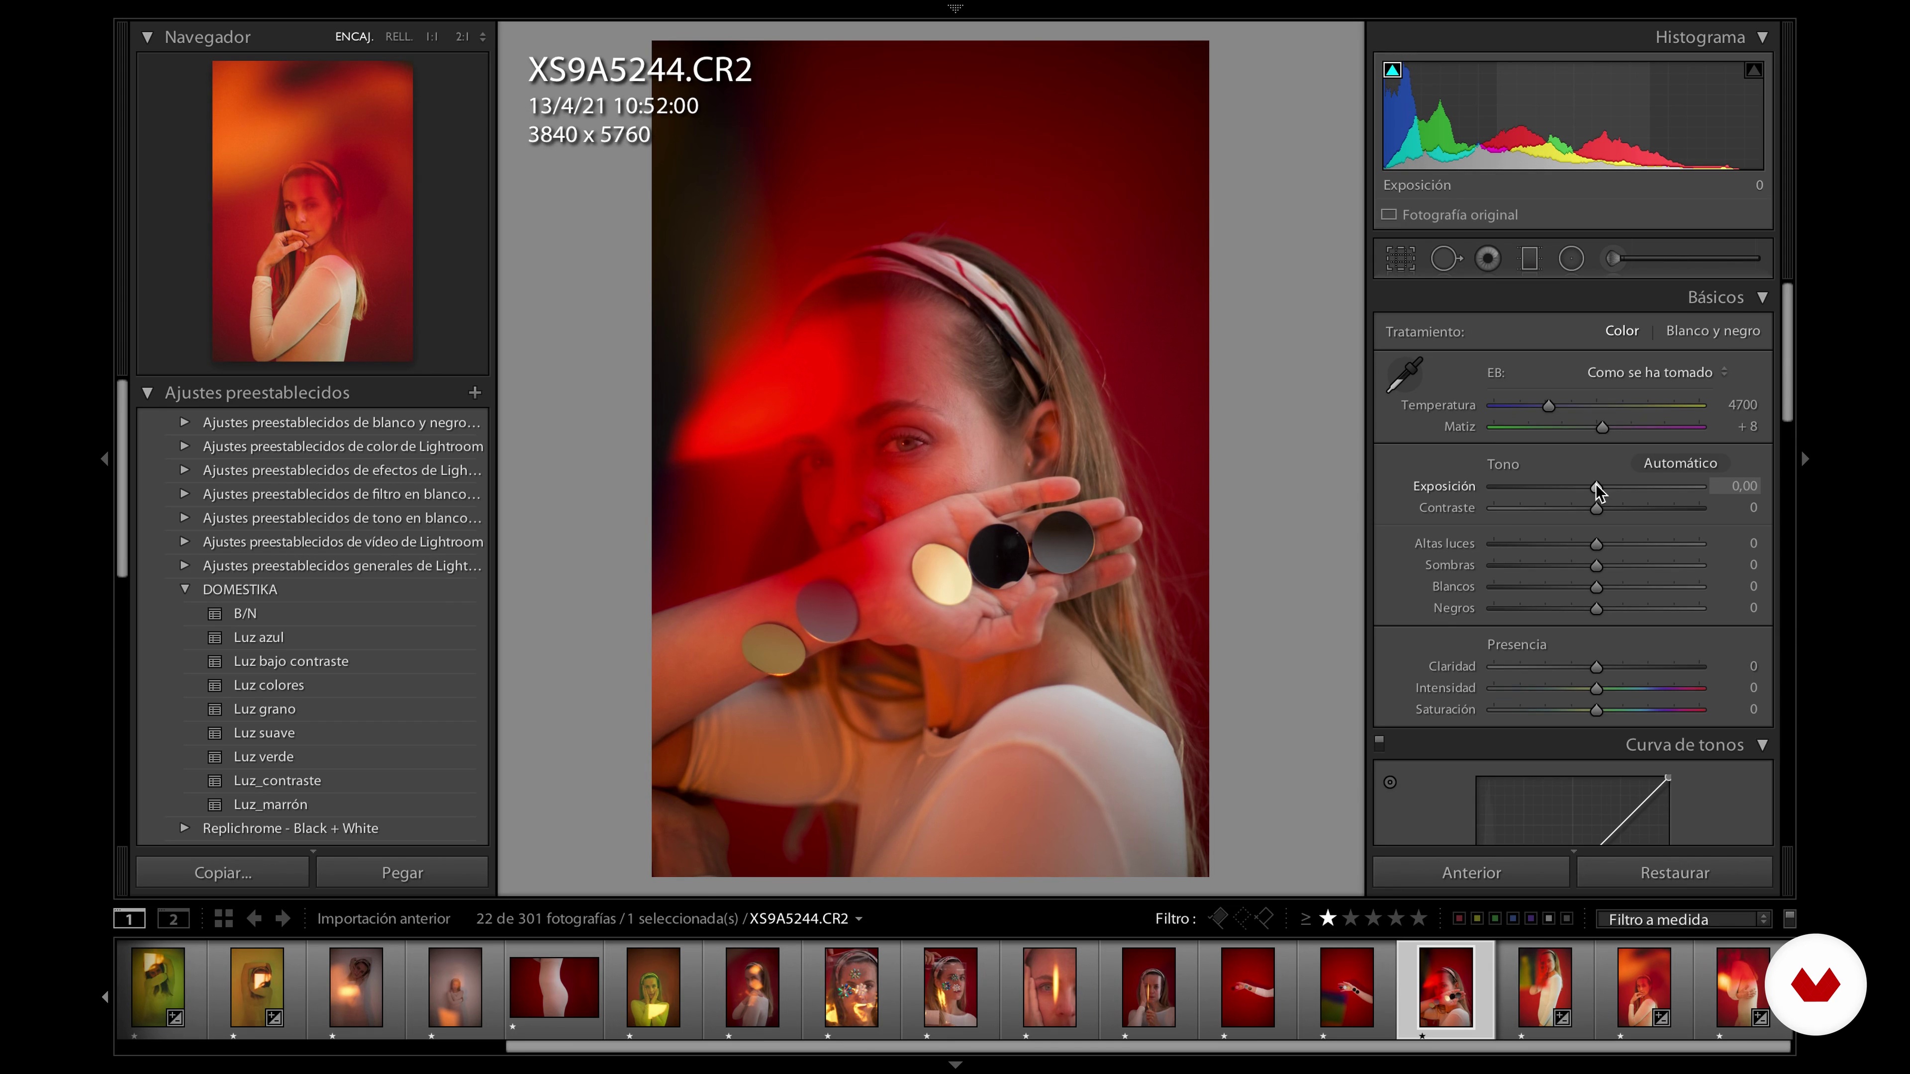Toggle the filmstrip filter switch
The image size is (1910, 1074).
1789,918
